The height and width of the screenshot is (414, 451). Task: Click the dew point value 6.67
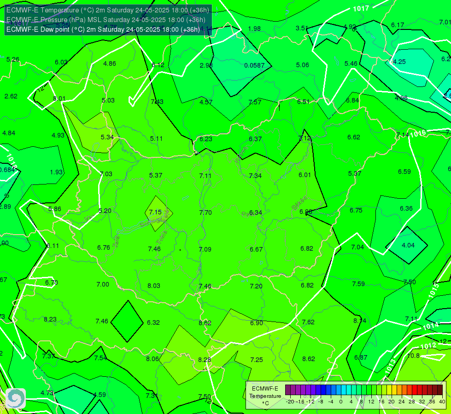256,249
